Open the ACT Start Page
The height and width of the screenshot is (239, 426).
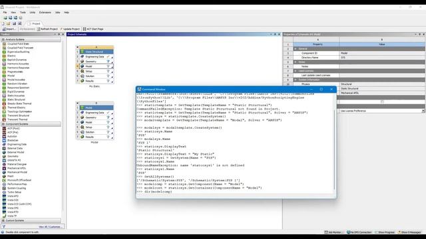(93, 29)
